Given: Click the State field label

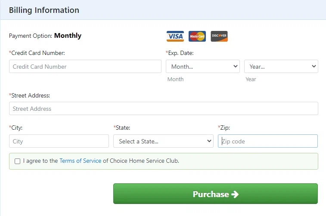Looking at the screenshot, I should [122, 128].
